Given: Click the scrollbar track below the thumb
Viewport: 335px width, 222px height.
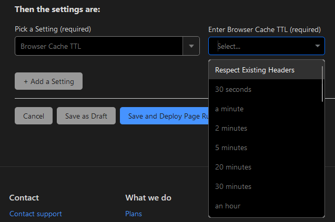Looking at the screenshot, I should (322, 157).
